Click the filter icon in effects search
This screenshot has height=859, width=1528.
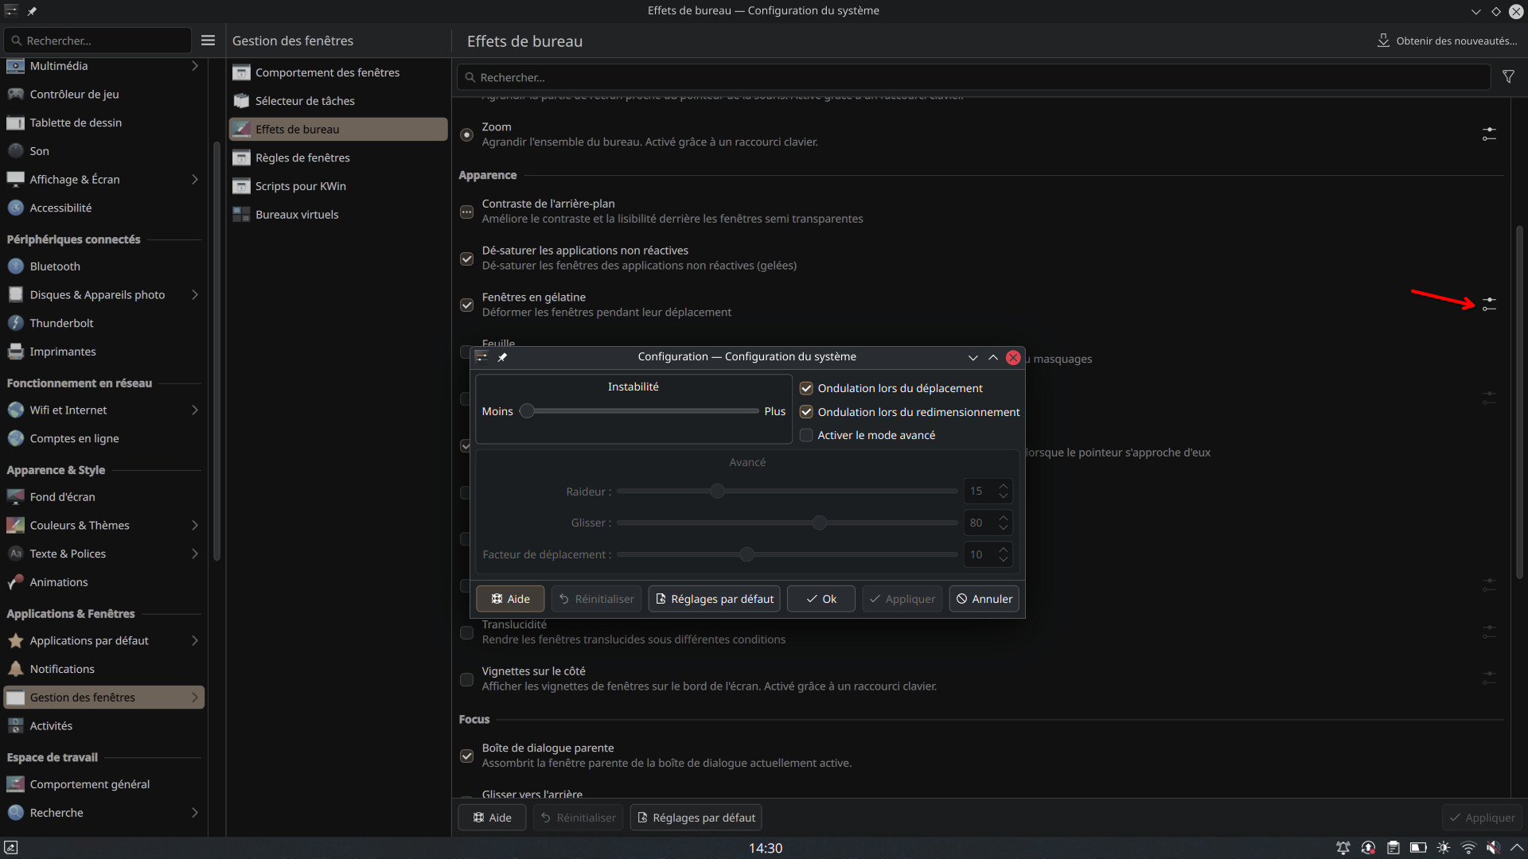tap(1508, 77)
